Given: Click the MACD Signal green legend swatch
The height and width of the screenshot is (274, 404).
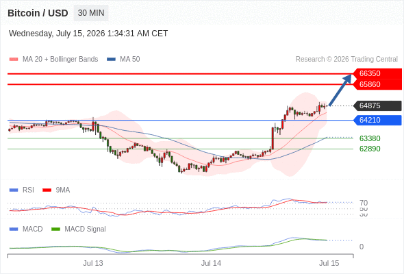Looking at the screenshot, I should pyautogui.click(x=55, y=229).
